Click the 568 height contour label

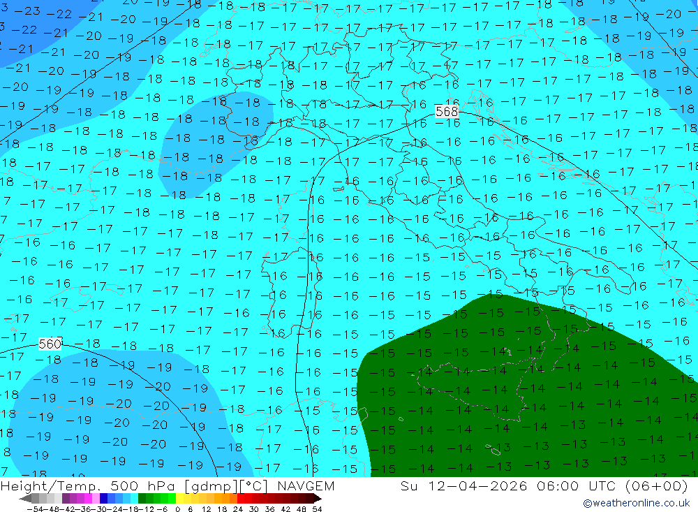[x=447, y=111]
